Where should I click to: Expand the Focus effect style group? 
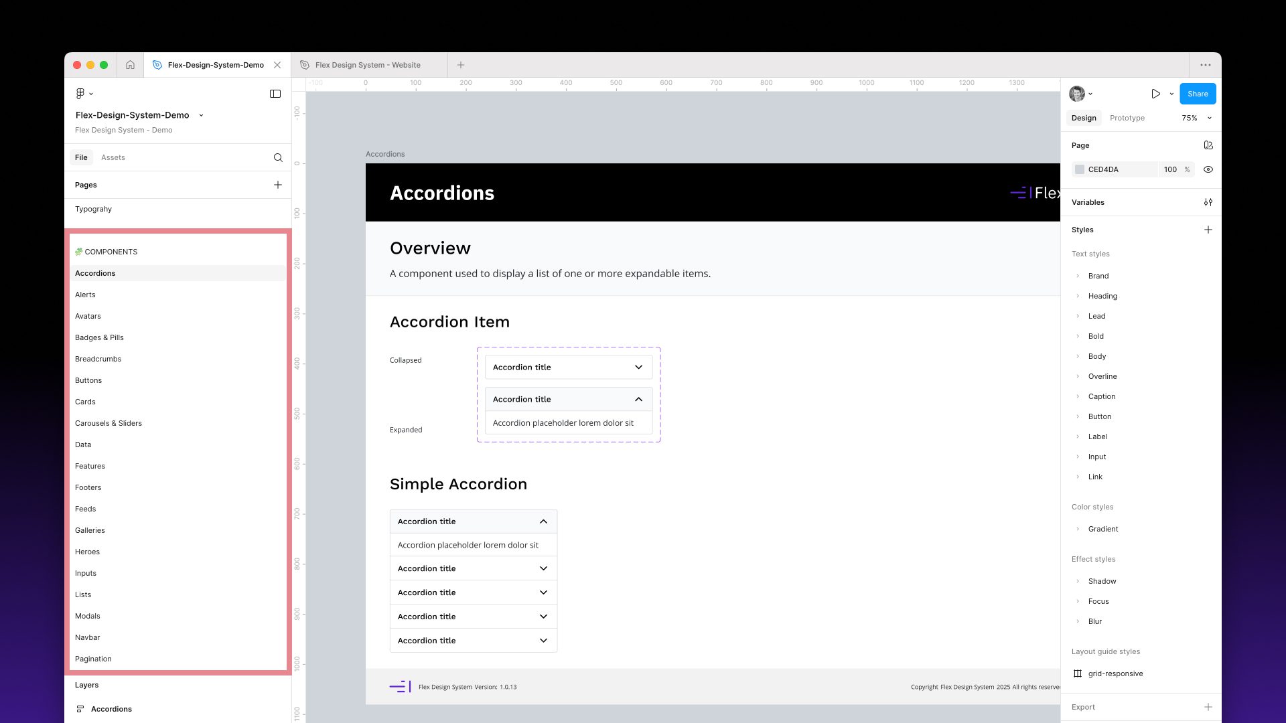(1078, 601)
